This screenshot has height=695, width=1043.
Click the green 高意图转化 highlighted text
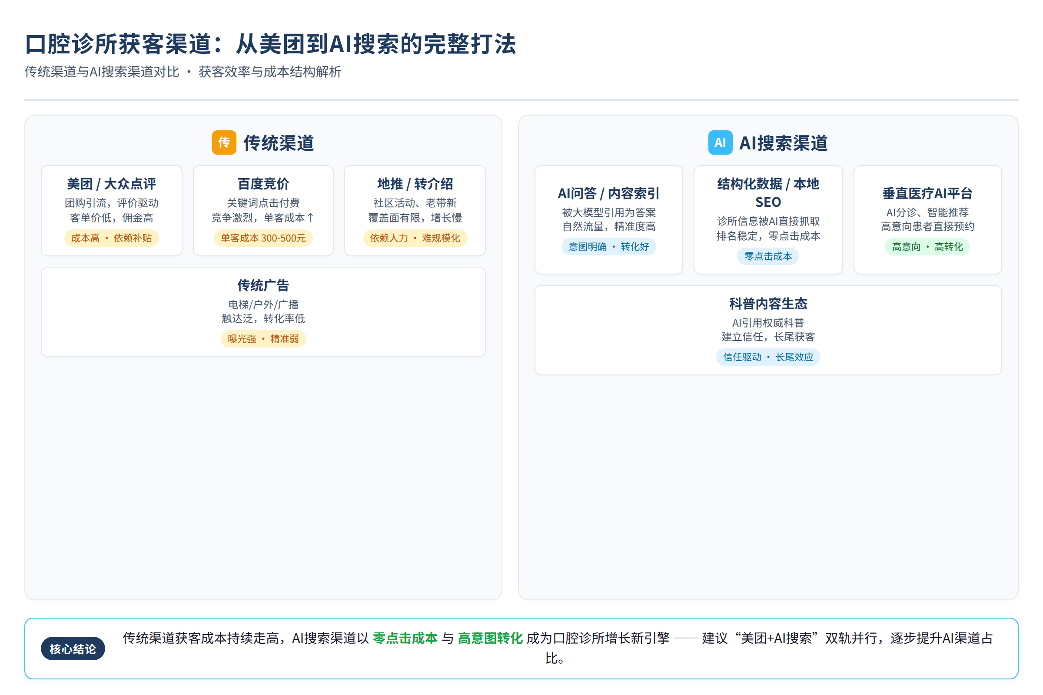491,638
